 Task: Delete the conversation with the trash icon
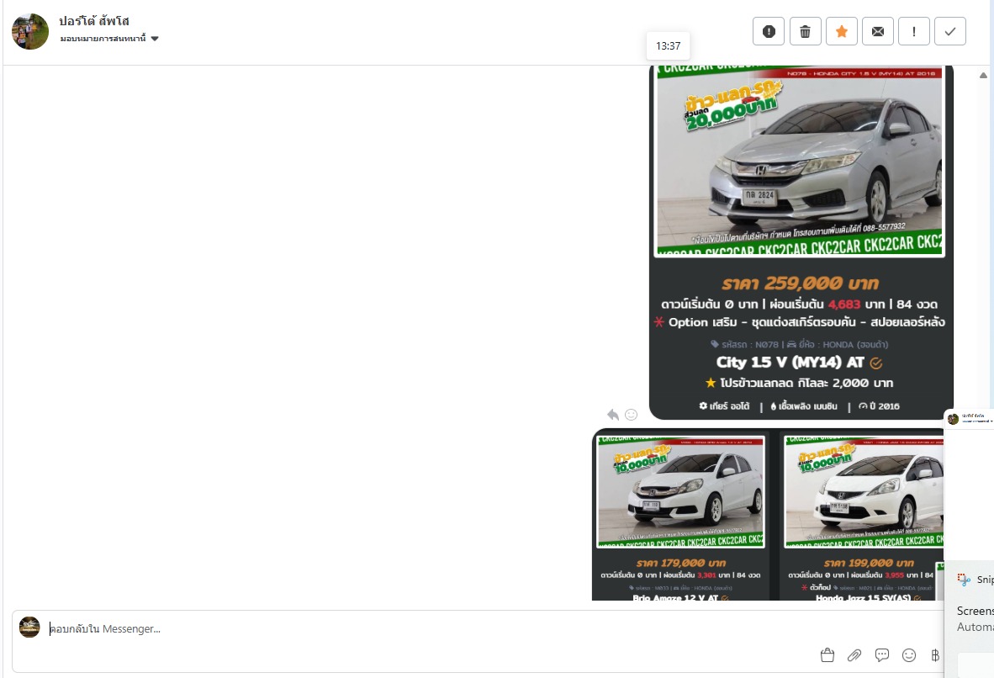pyautogui.click(x=805, y=31)
